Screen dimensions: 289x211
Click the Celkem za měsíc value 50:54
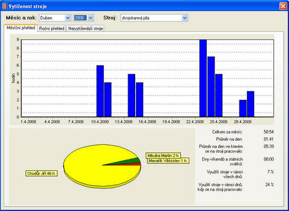[269, 132]
